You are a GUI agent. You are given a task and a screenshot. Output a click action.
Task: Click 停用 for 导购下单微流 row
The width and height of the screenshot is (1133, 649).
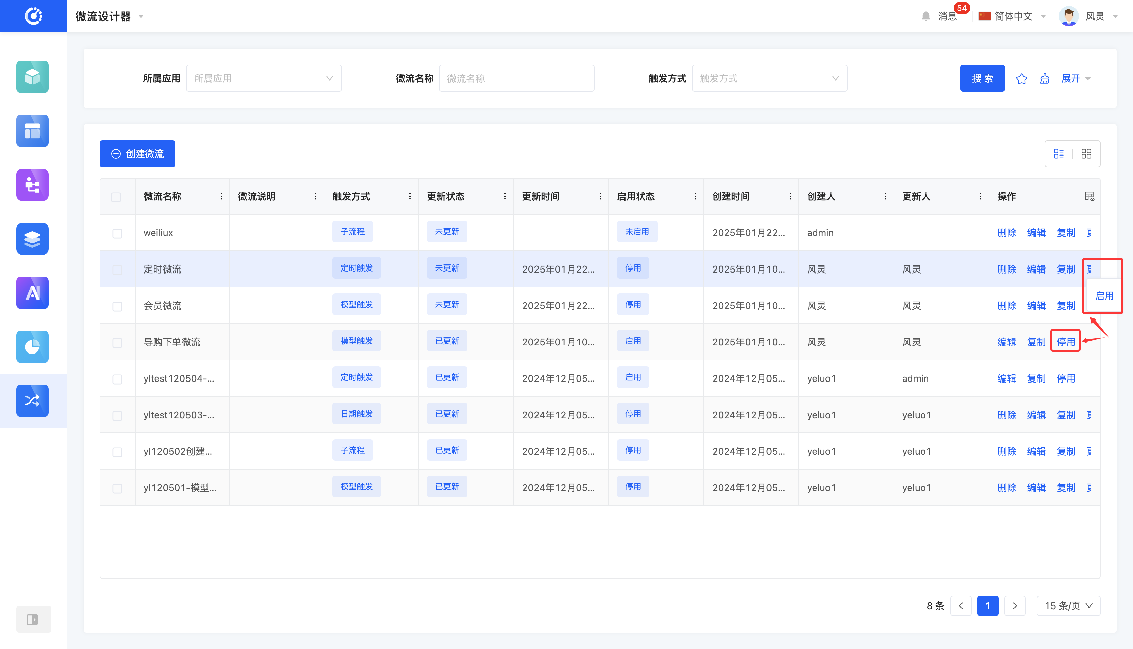click(1065, 342)
